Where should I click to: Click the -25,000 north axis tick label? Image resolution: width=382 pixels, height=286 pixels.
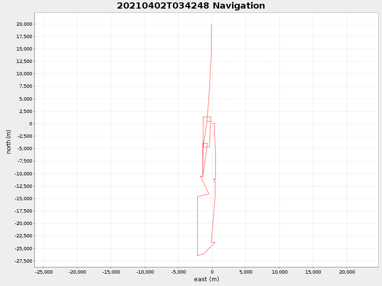(x=23, y=249)
